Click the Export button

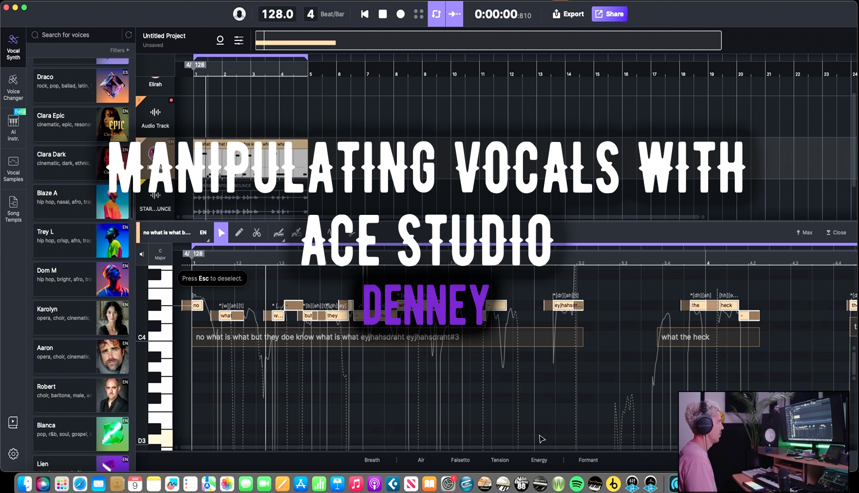[x=567, y=14]
